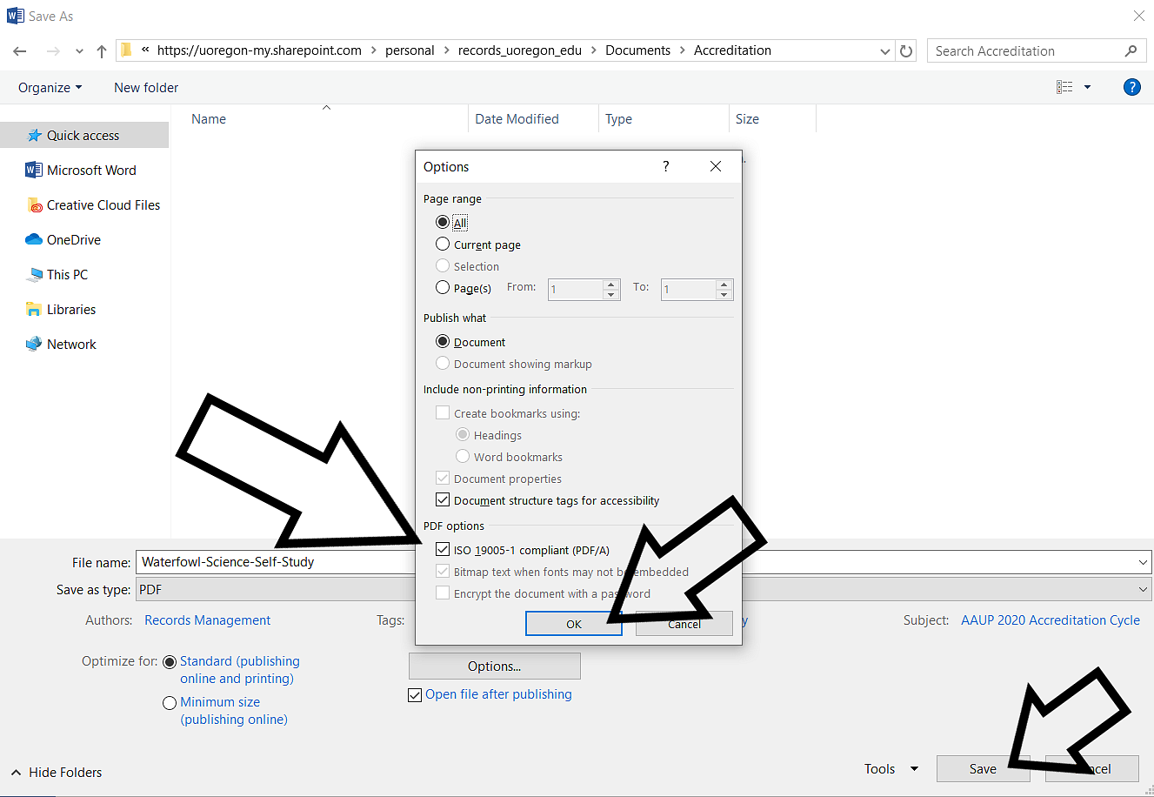Expand the address bar history dropdown

(885, 51)
